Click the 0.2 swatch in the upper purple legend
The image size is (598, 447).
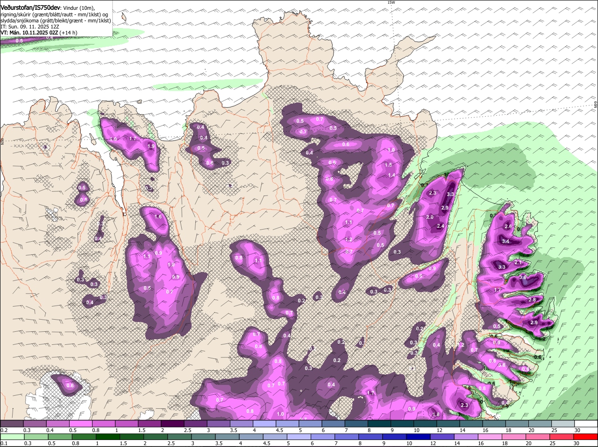(12, 424)
